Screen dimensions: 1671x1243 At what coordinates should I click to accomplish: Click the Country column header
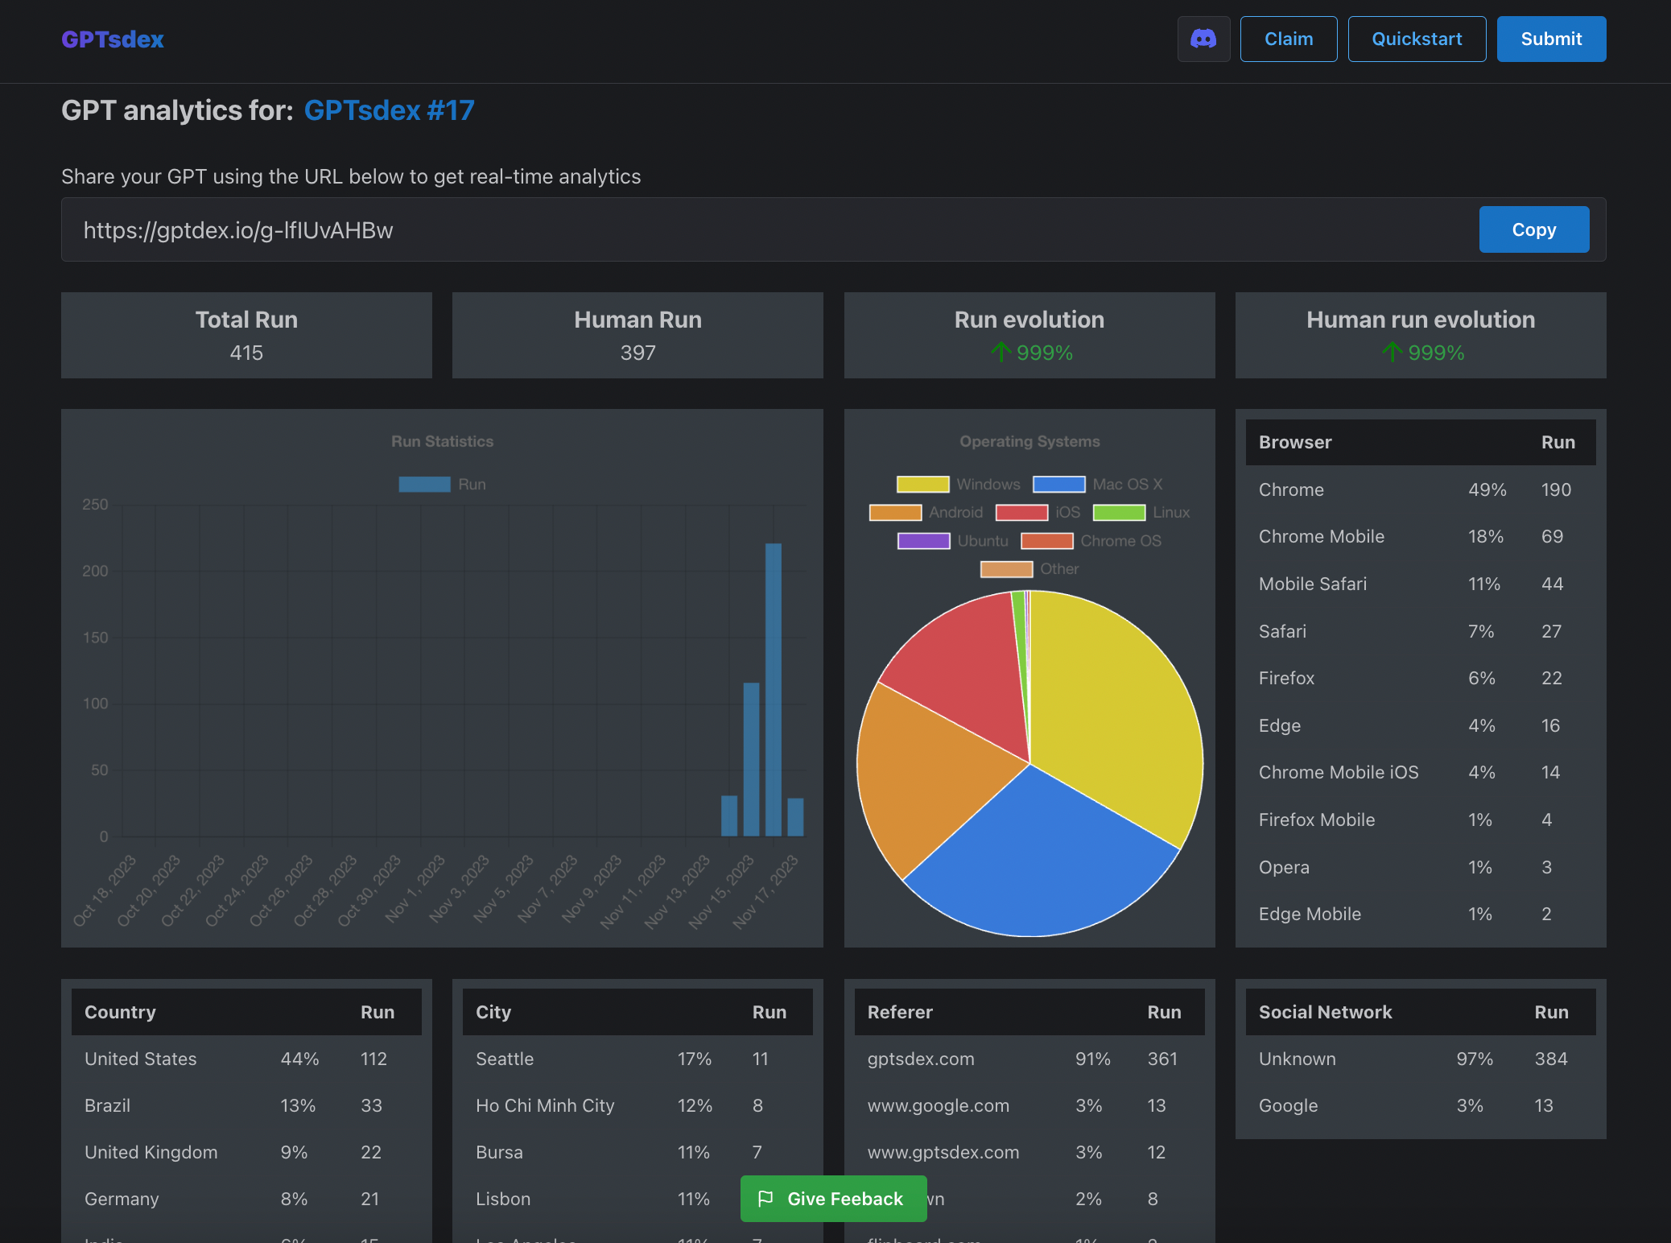(x=120, y=1012)
